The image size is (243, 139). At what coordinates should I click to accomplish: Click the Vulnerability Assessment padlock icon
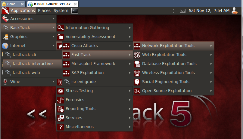tap(61, 37)
